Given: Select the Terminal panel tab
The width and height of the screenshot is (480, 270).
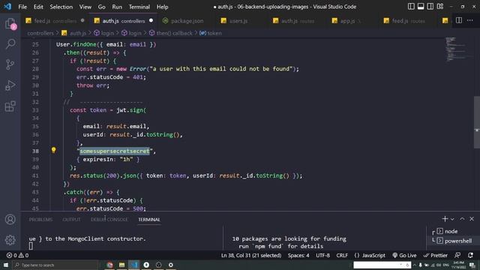Looking at the screenshot, I should pos(149,220).
